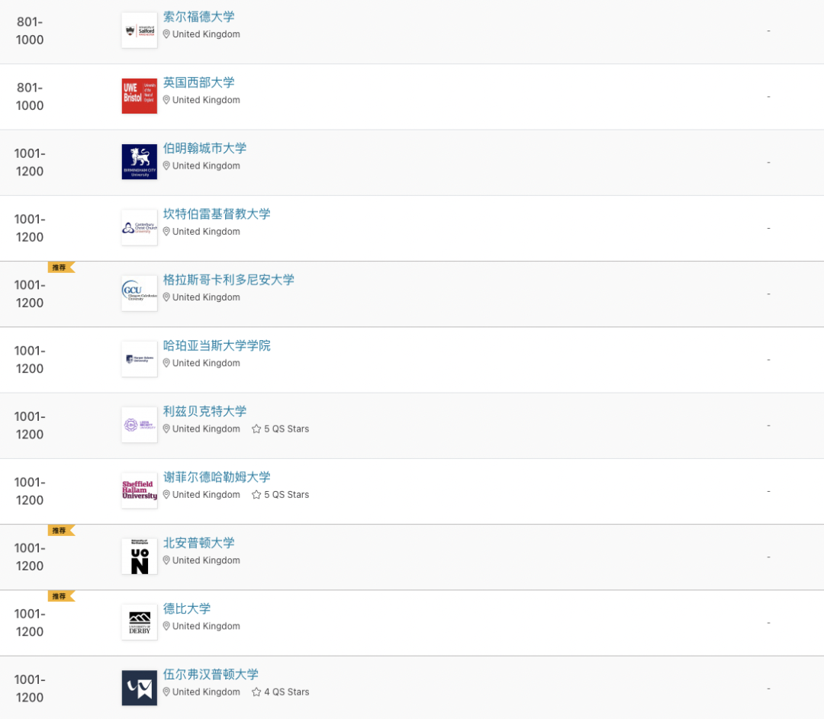Click 'United Kingdom' under 哈珀亚当斯大学学院
The height and width of the screenshot is (719, 824).
[206, 363]
